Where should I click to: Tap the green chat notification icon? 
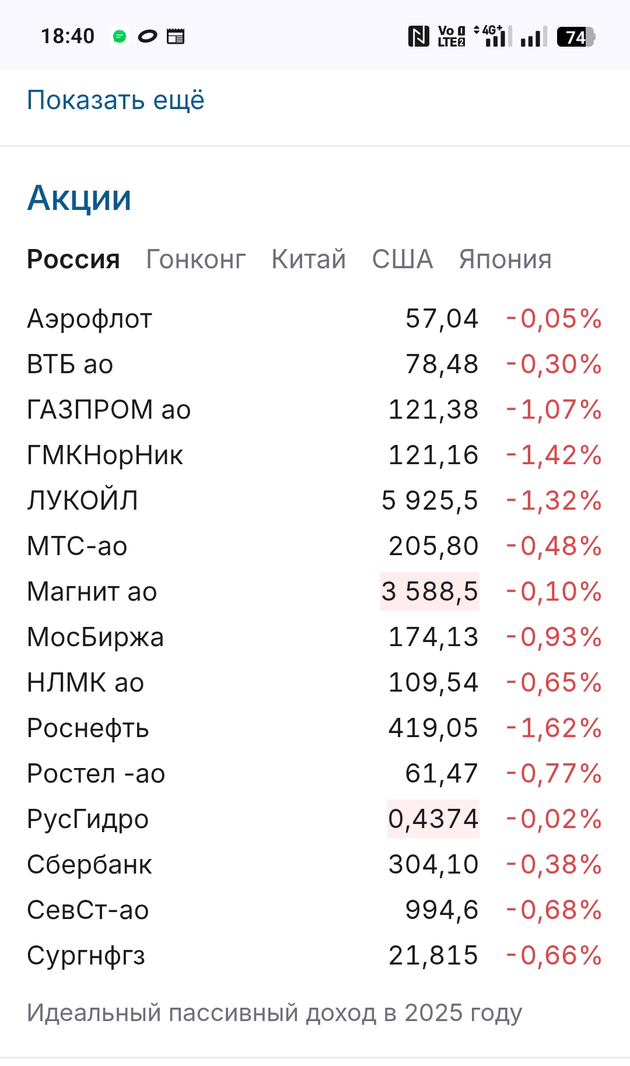click(x=120, y=37)
